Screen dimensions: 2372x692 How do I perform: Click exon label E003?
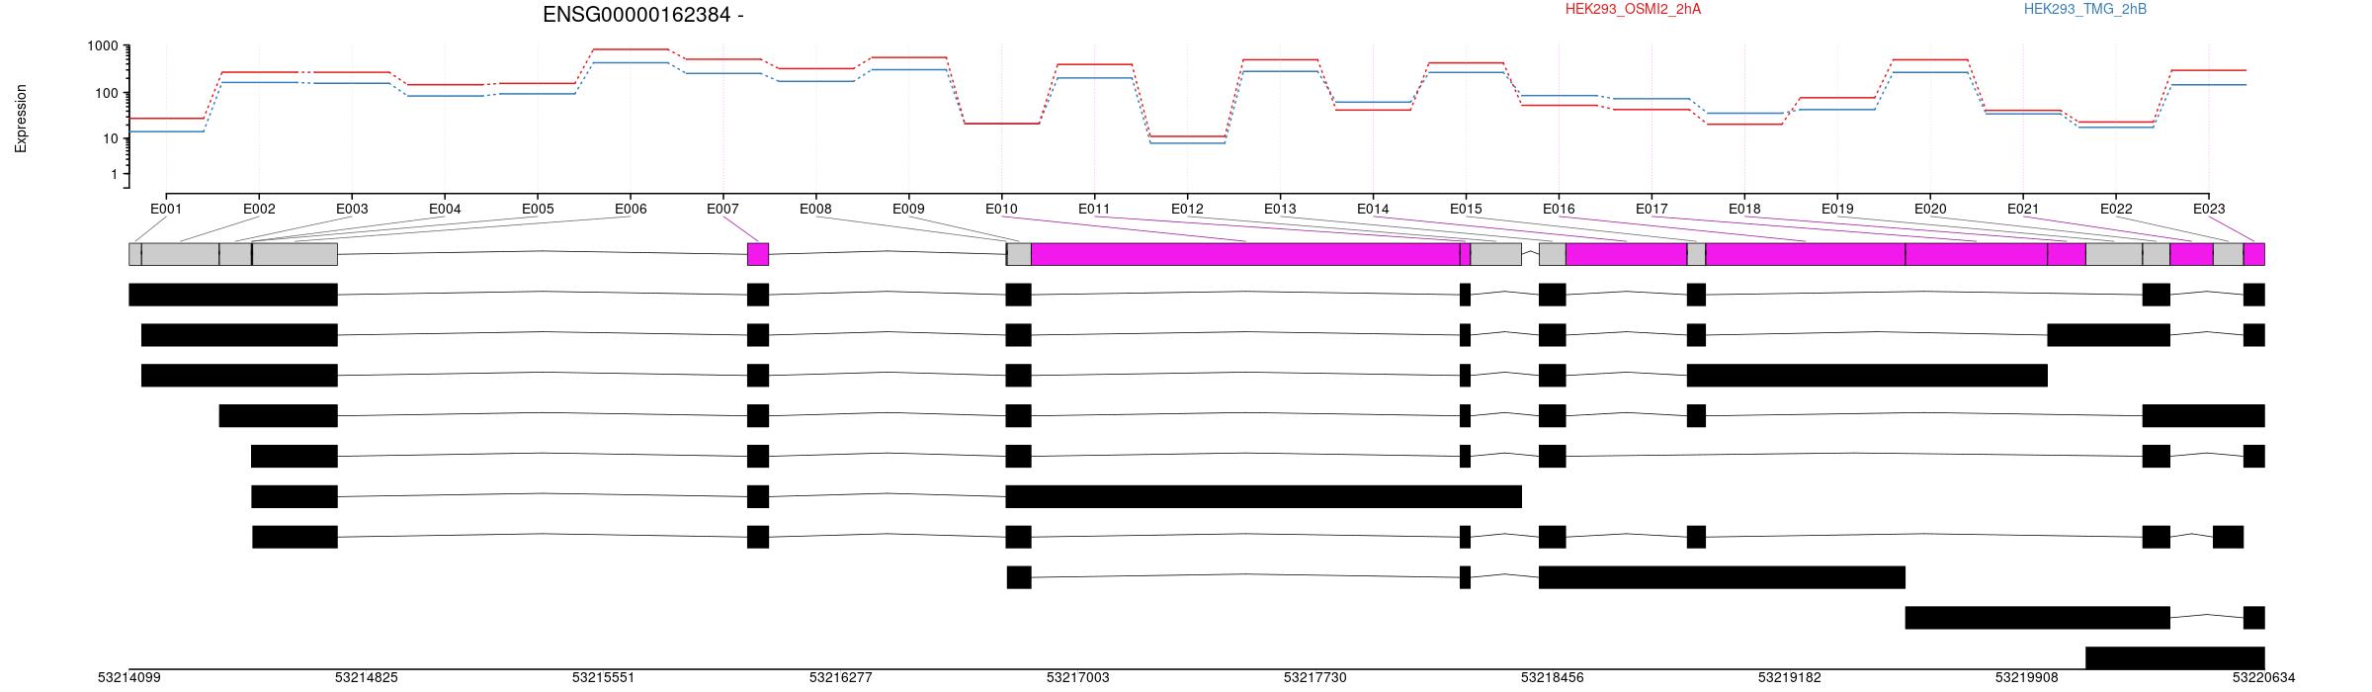(x=352, y=209)
